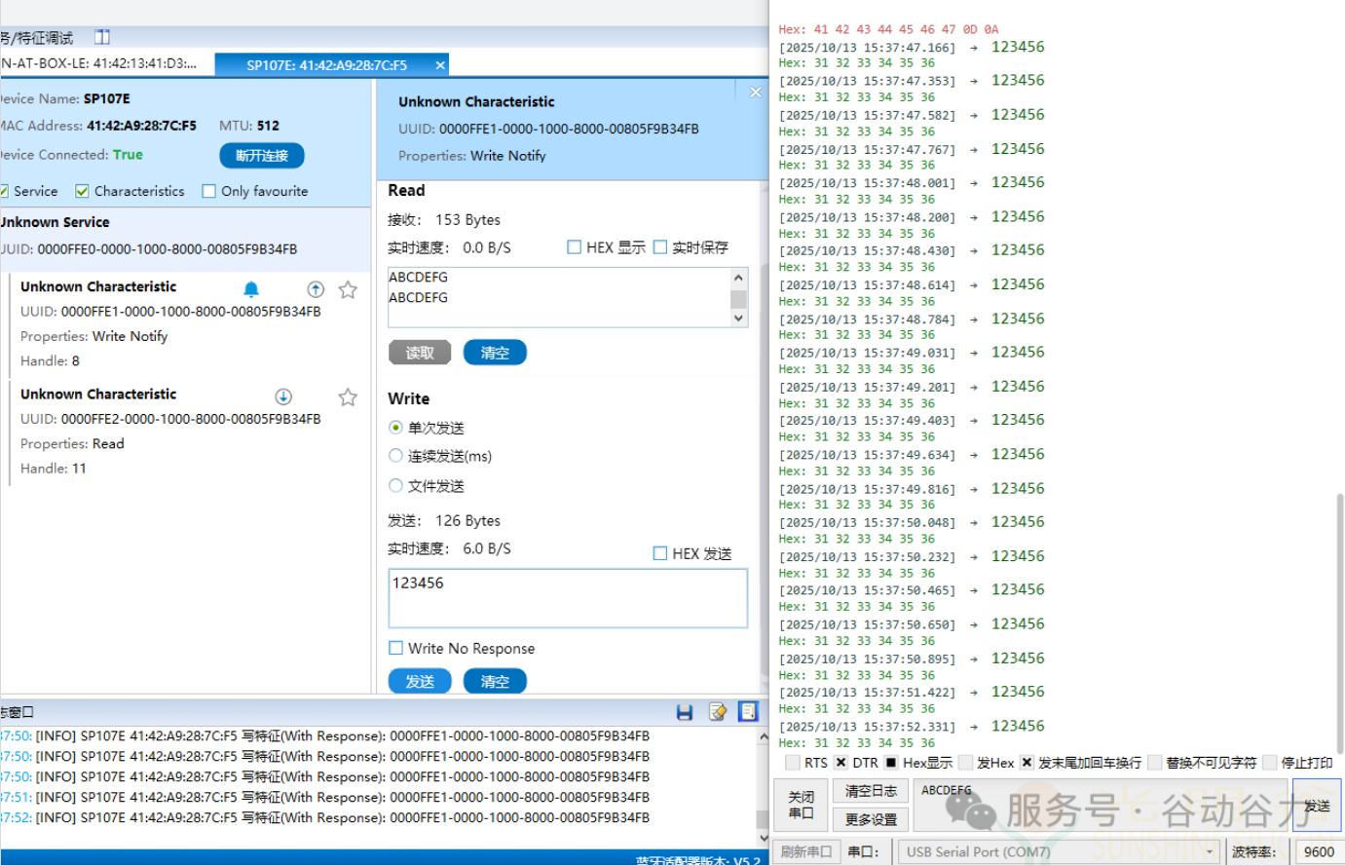
Task: Select 单次发送 radio option
Action: point(395,428)
